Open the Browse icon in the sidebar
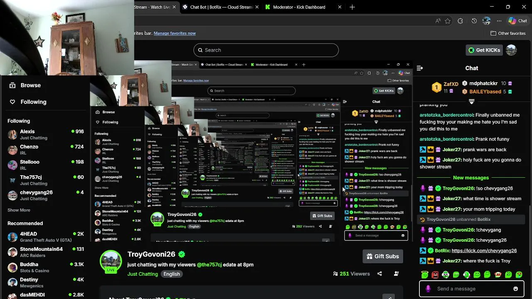 (x=12, y=85)
